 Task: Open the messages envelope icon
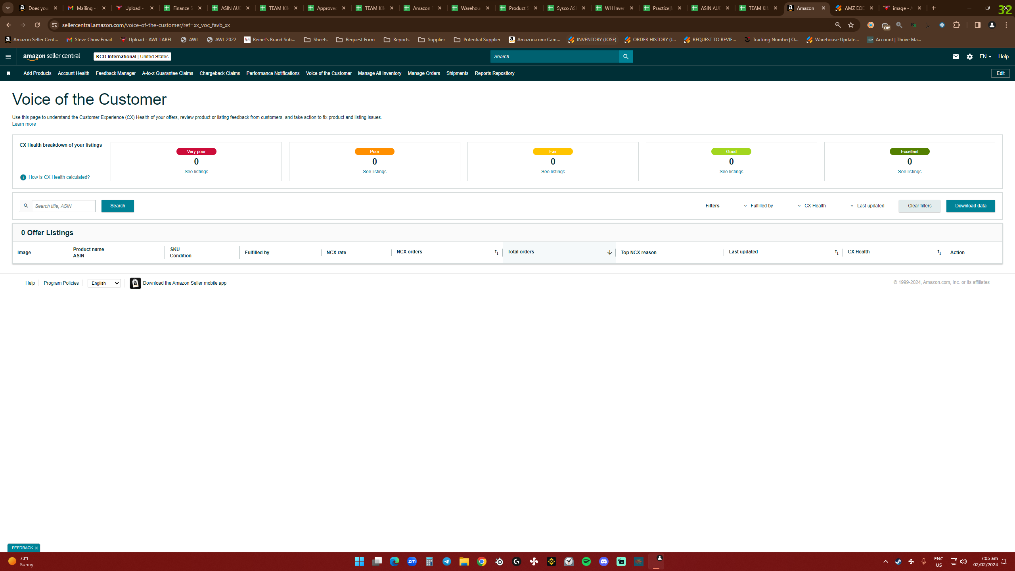pos(956,57)
